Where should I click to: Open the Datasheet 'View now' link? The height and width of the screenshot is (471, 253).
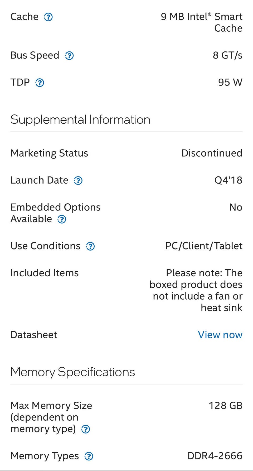220,335
